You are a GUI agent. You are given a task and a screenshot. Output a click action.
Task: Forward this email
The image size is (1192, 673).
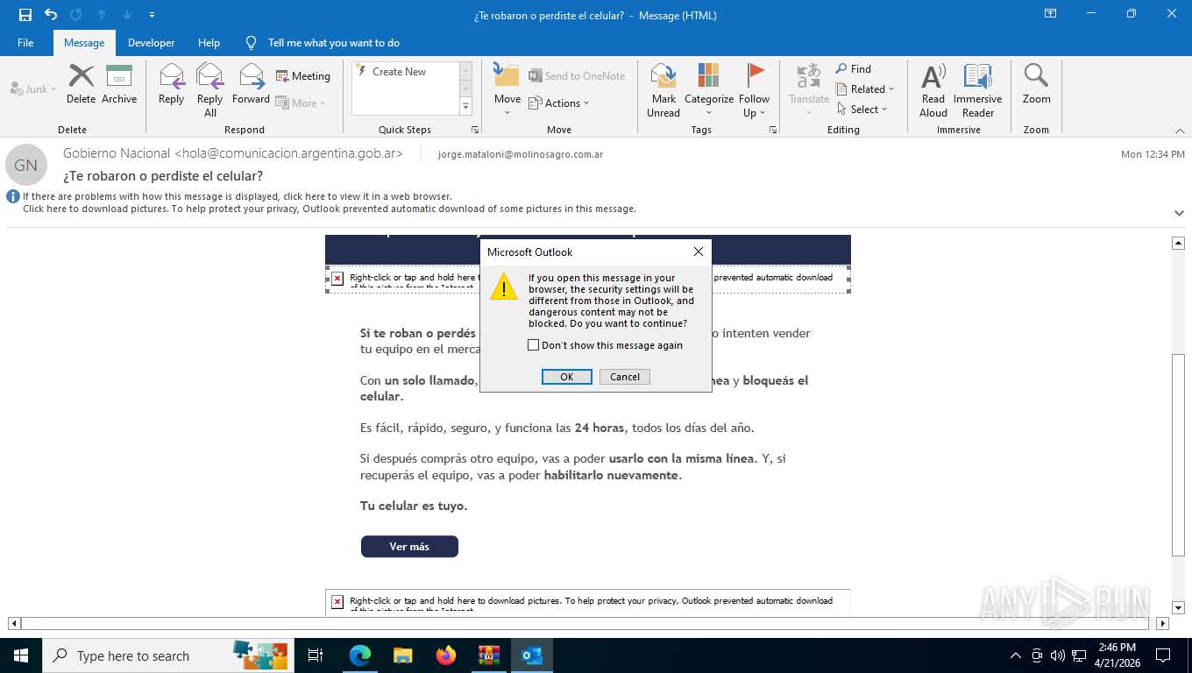(x=251, y=84)
